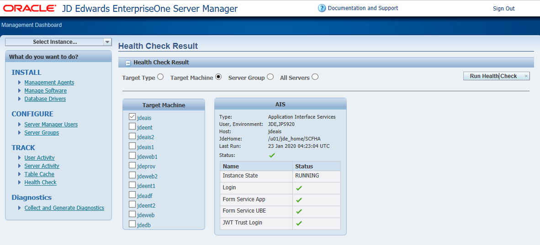The image size is (540, 245).
Task: Select the Target Machine radio button
Action: coord(218,77)
